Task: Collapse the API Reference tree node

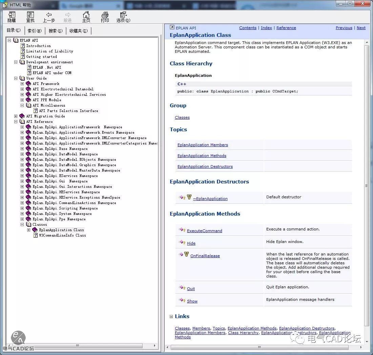Action: point(16,121)
